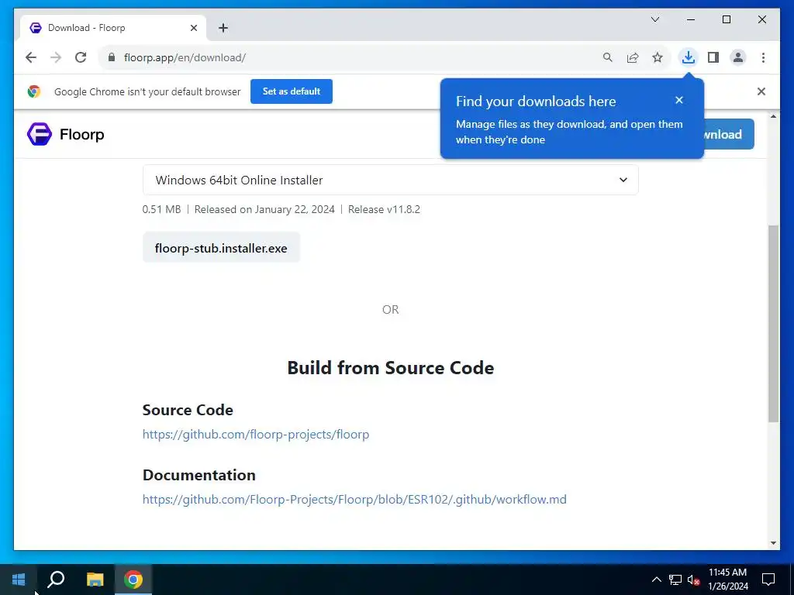Click the Chrome taskbar icon

(x=133, y=580)
